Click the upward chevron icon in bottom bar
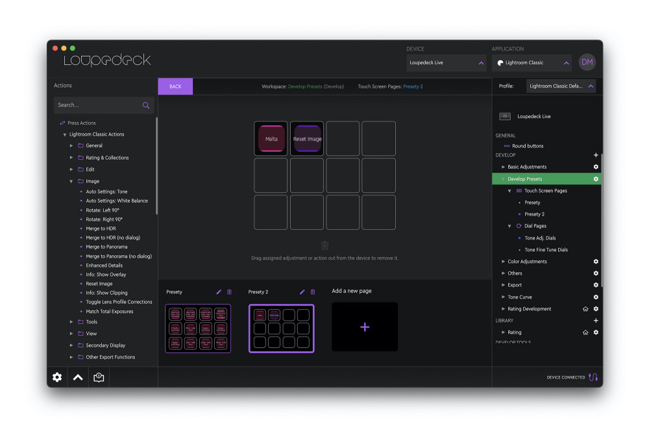Image resolution: width=649 pixels, height=433 pixels. pyautogui.click(x=78, y=377)
